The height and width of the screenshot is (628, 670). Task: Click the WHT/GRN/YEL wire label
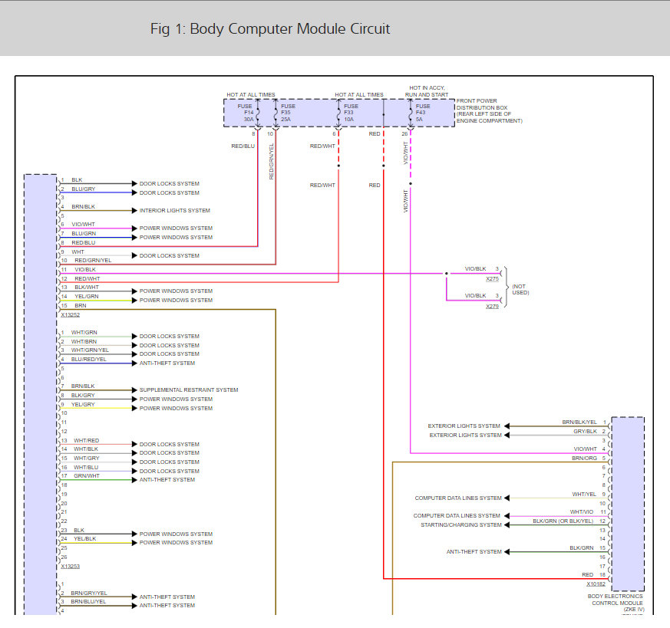(90, 350)
